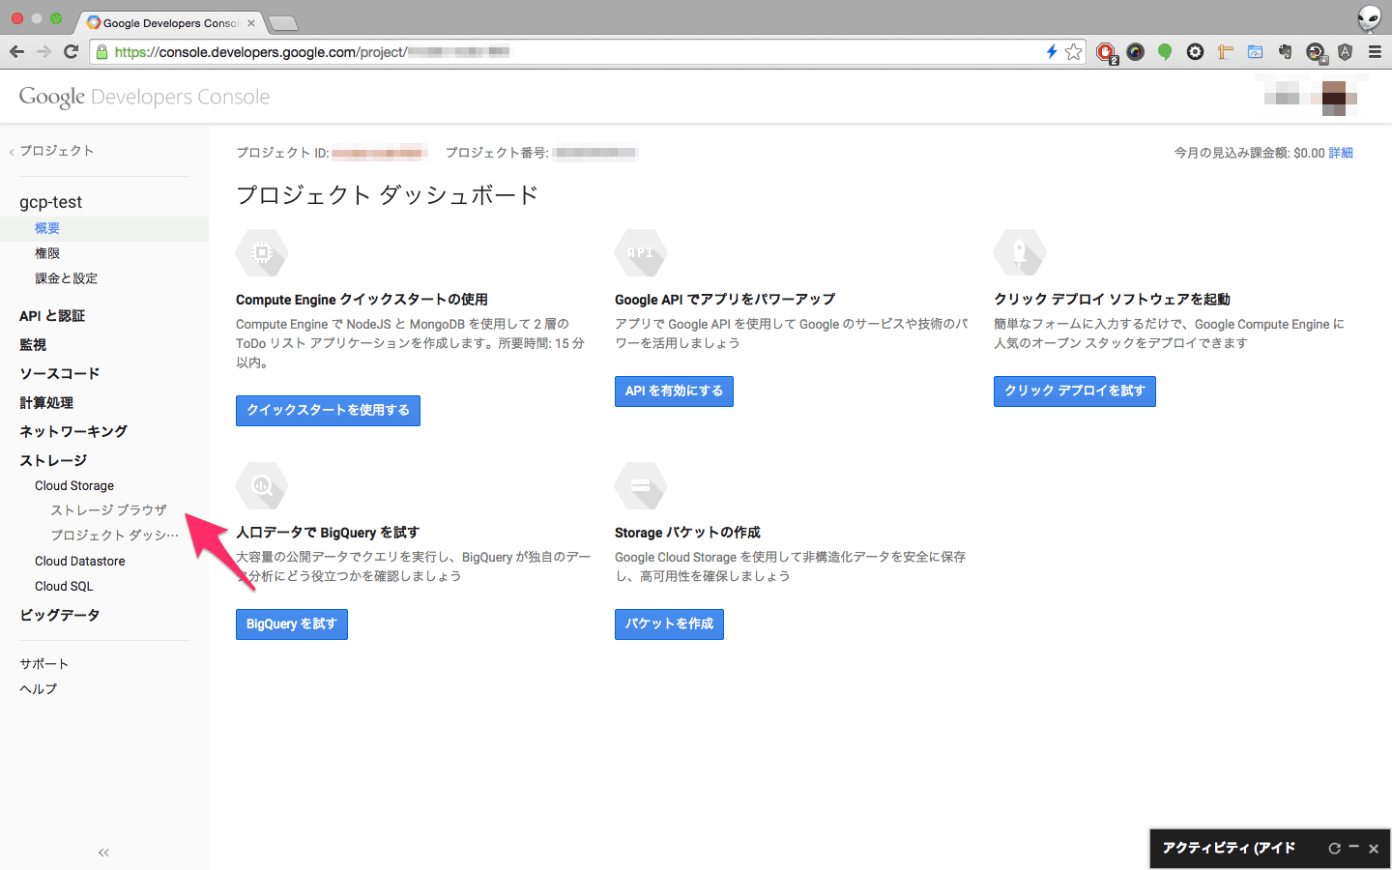The image size is (1392, 870).
Task: Open the truncated プロジェクト ダッシ… storage item
Action: pos(114,536)
